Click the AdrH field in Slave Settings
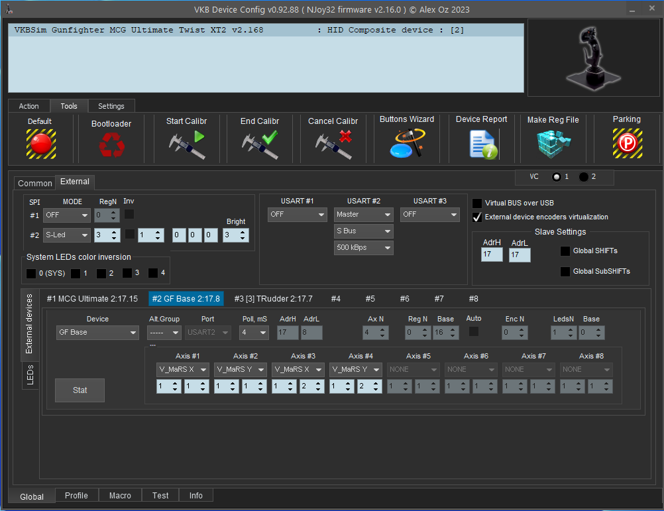Image resolution: width=664 pixels, height=511 pixels. 492,255
